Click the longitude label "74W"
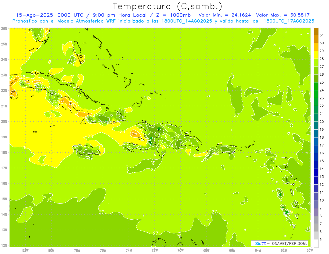 [129, 250]
